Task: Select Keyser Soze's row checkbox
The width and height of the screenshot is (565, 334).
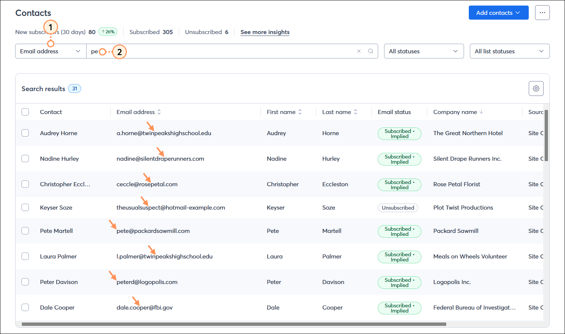Action: coord(25,207)
